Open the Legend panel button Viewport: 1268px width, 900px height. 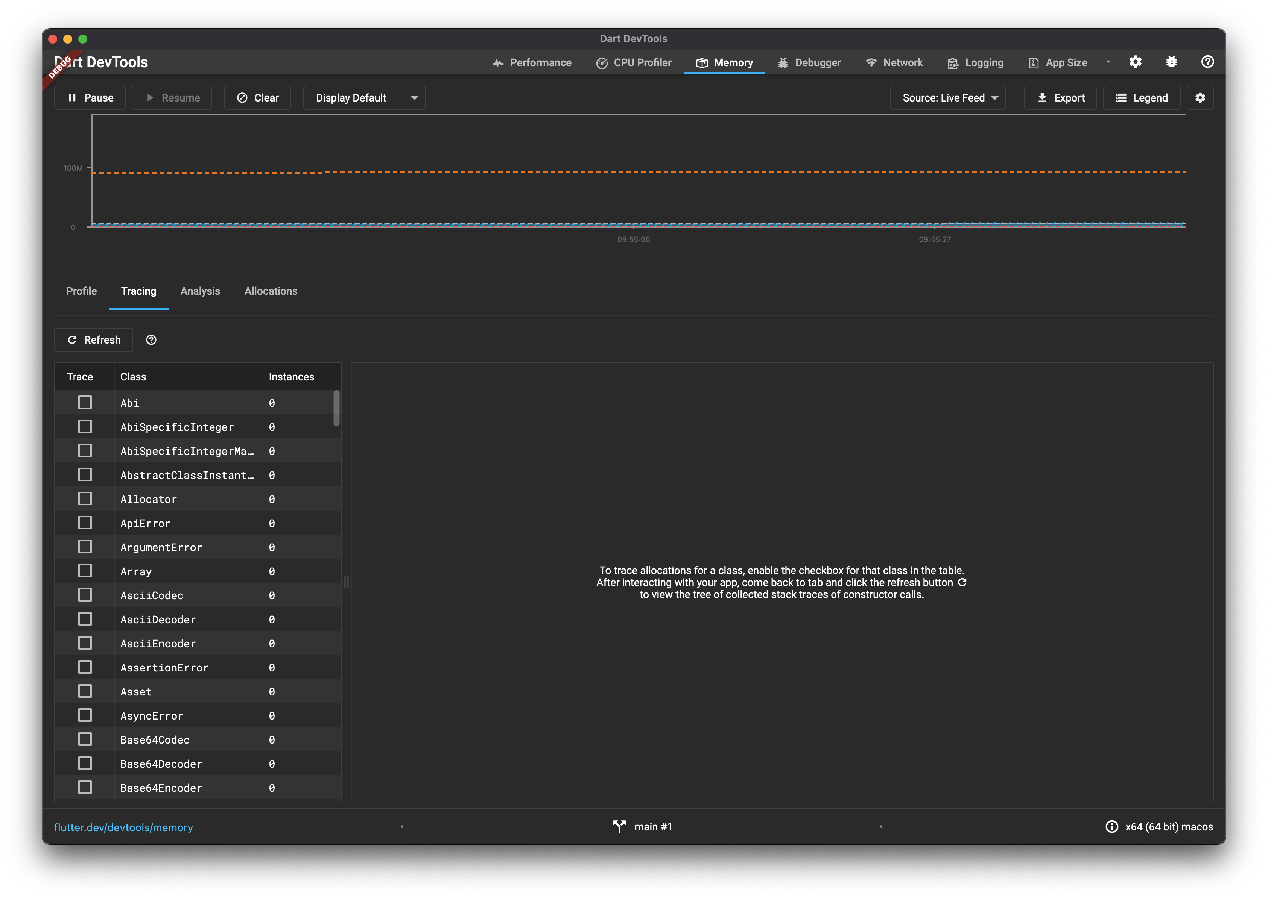pyautogui.click(x=1142, y=98)
